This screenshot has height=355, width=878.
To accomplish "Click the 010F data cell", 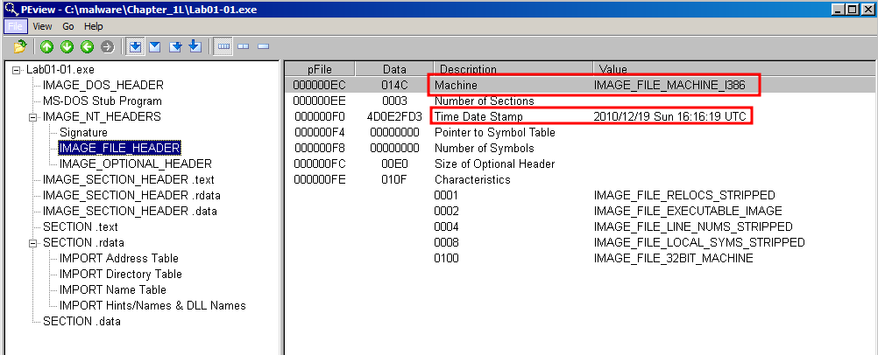I will (x=394, y=179).
